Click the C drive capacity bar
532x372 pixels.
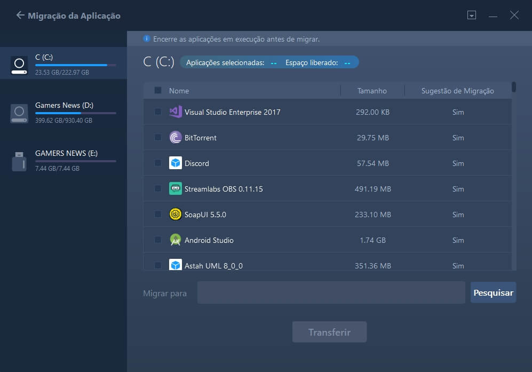pos(75,65)
